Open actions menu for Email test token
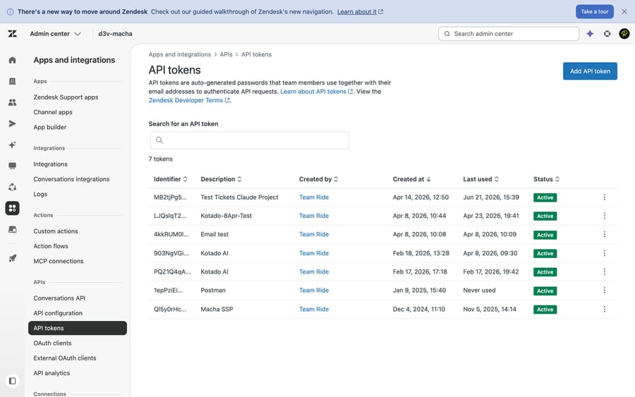Viewport: 635px width, 397px height. click(x=604, y=234)
